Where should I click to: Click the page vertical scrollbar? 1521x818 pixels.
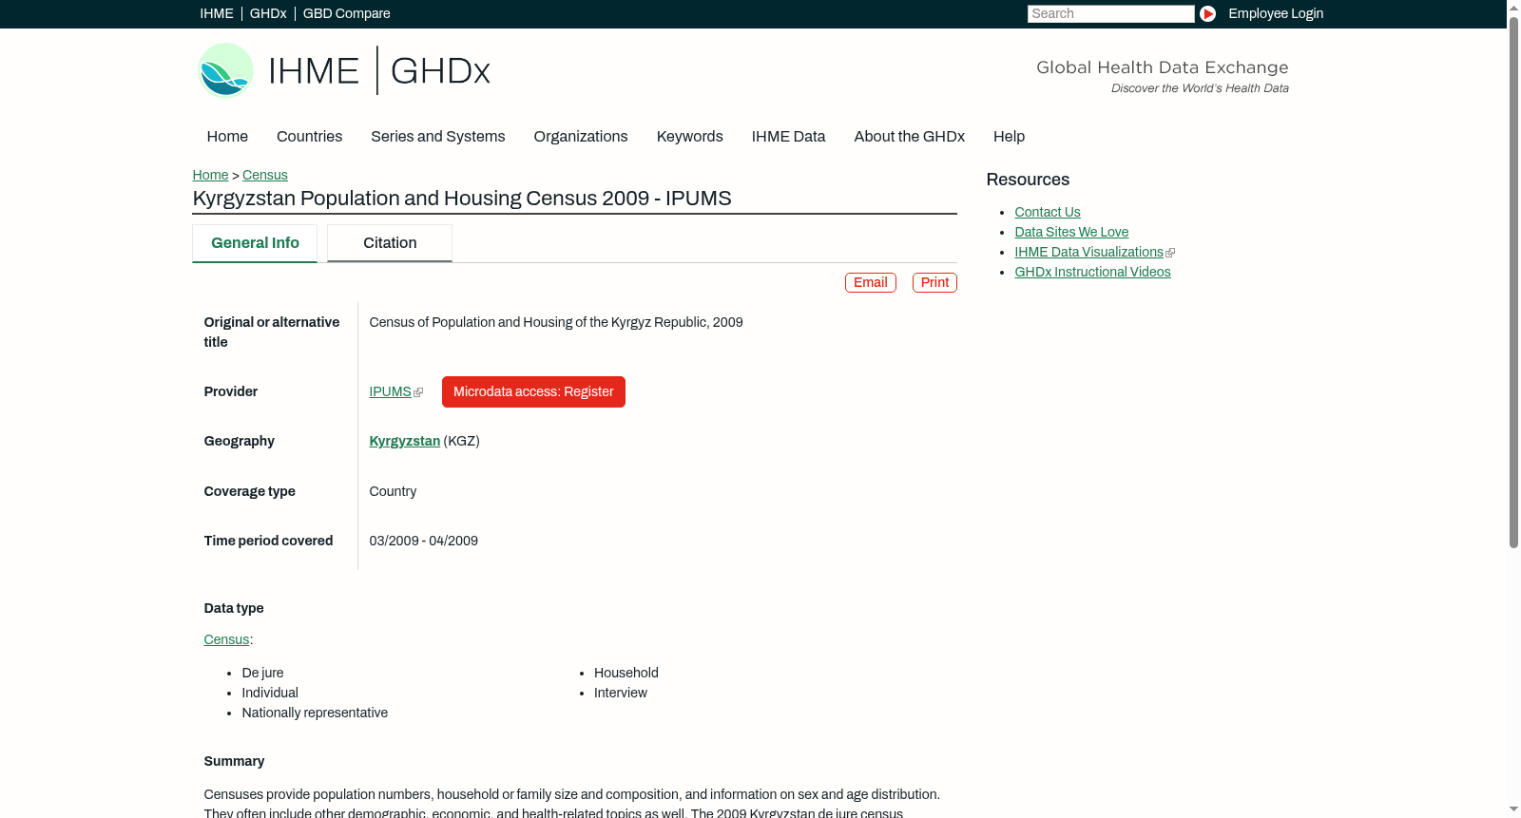click(1513, 282)
